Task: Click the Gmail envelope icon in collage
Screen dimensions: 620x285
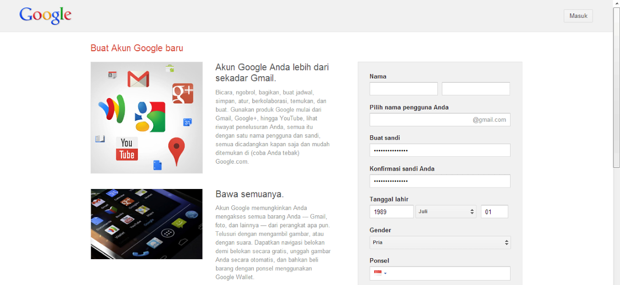Action: [x=138, y=79]
